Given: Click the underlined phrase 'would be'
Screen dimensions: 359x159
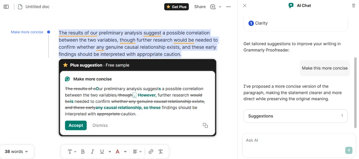Looking at the screenshot, I should 184,40.
